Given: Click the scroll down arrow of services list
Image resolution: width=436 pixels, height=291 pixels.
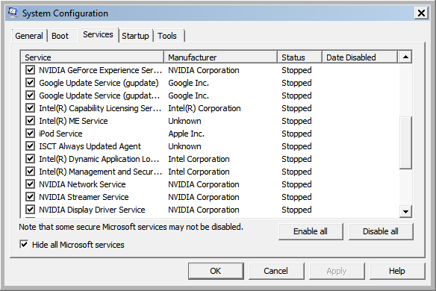Looking at the screenshot, I should point(405,212).
